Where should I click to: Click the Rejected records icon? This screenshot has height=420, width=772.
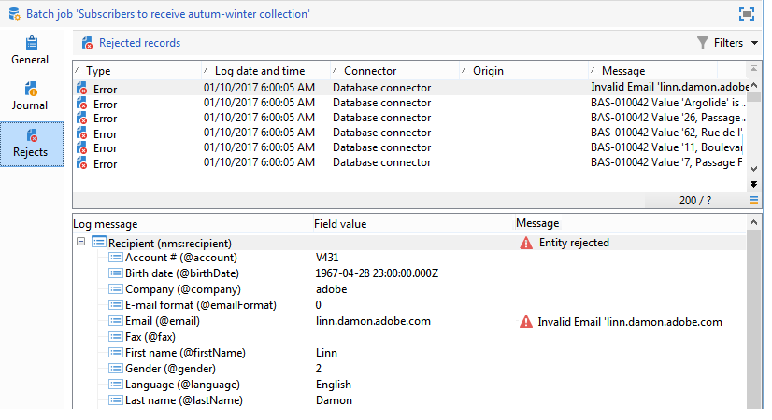click(87, 43)
